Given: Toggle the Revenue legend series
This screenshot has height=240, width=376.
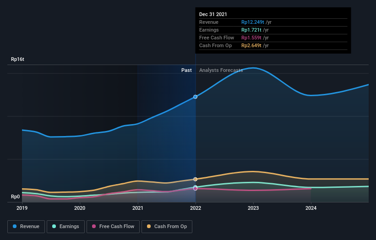Looking at the screenshot, I should (26, 227).
